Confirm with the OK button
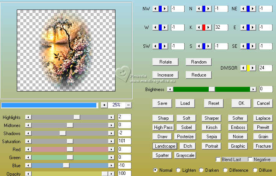The image size is (276, 176). coord(241,103)
